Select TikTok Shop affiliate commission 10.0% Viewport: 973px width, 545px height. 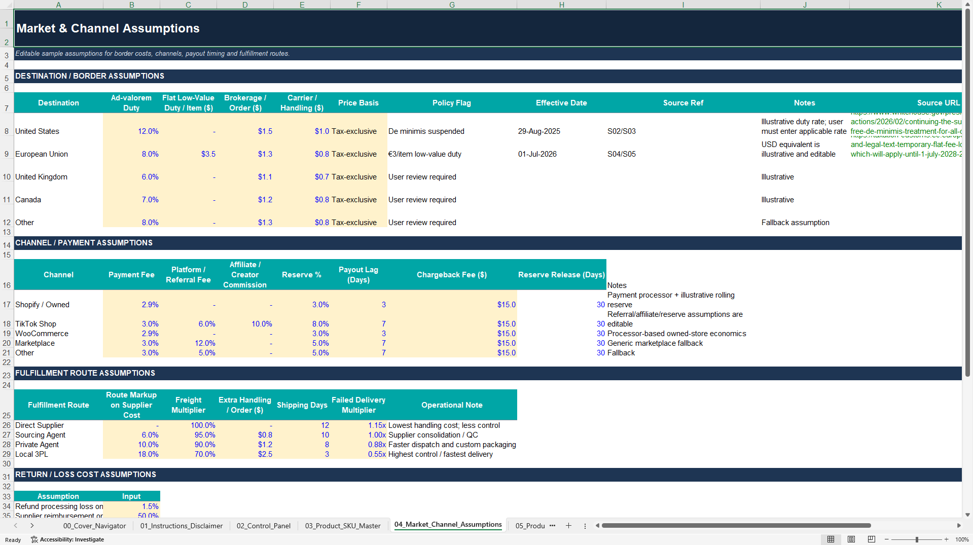pos(245,319)
